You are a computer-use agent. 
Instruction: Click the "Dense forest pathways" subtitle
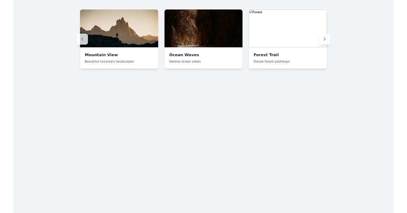(x=272, y=62)
